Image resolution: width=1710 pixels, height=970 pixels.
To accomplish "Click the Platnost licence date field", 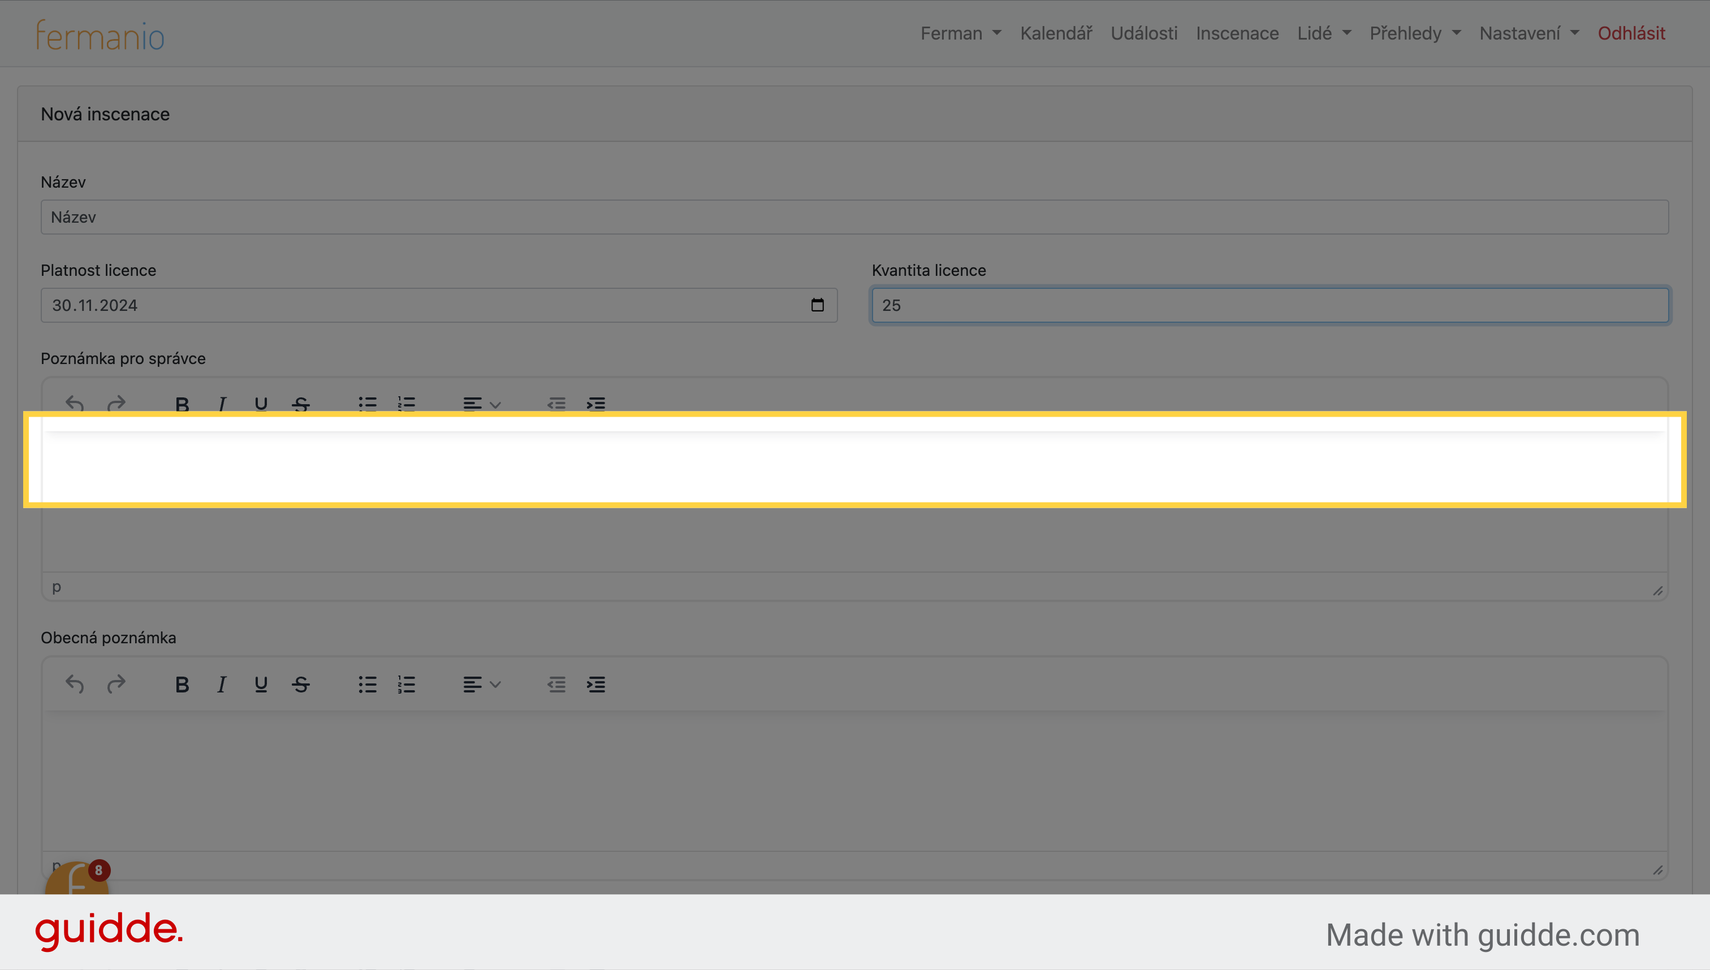I will click(x=439, y=305).
